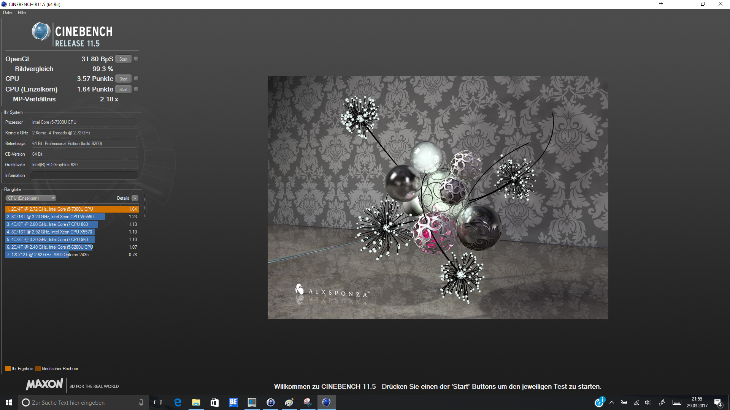Toggle checkbox next to OpenGL Start
Screen dimensions: 730x410
pyautogui.click(x=136, y=59)
